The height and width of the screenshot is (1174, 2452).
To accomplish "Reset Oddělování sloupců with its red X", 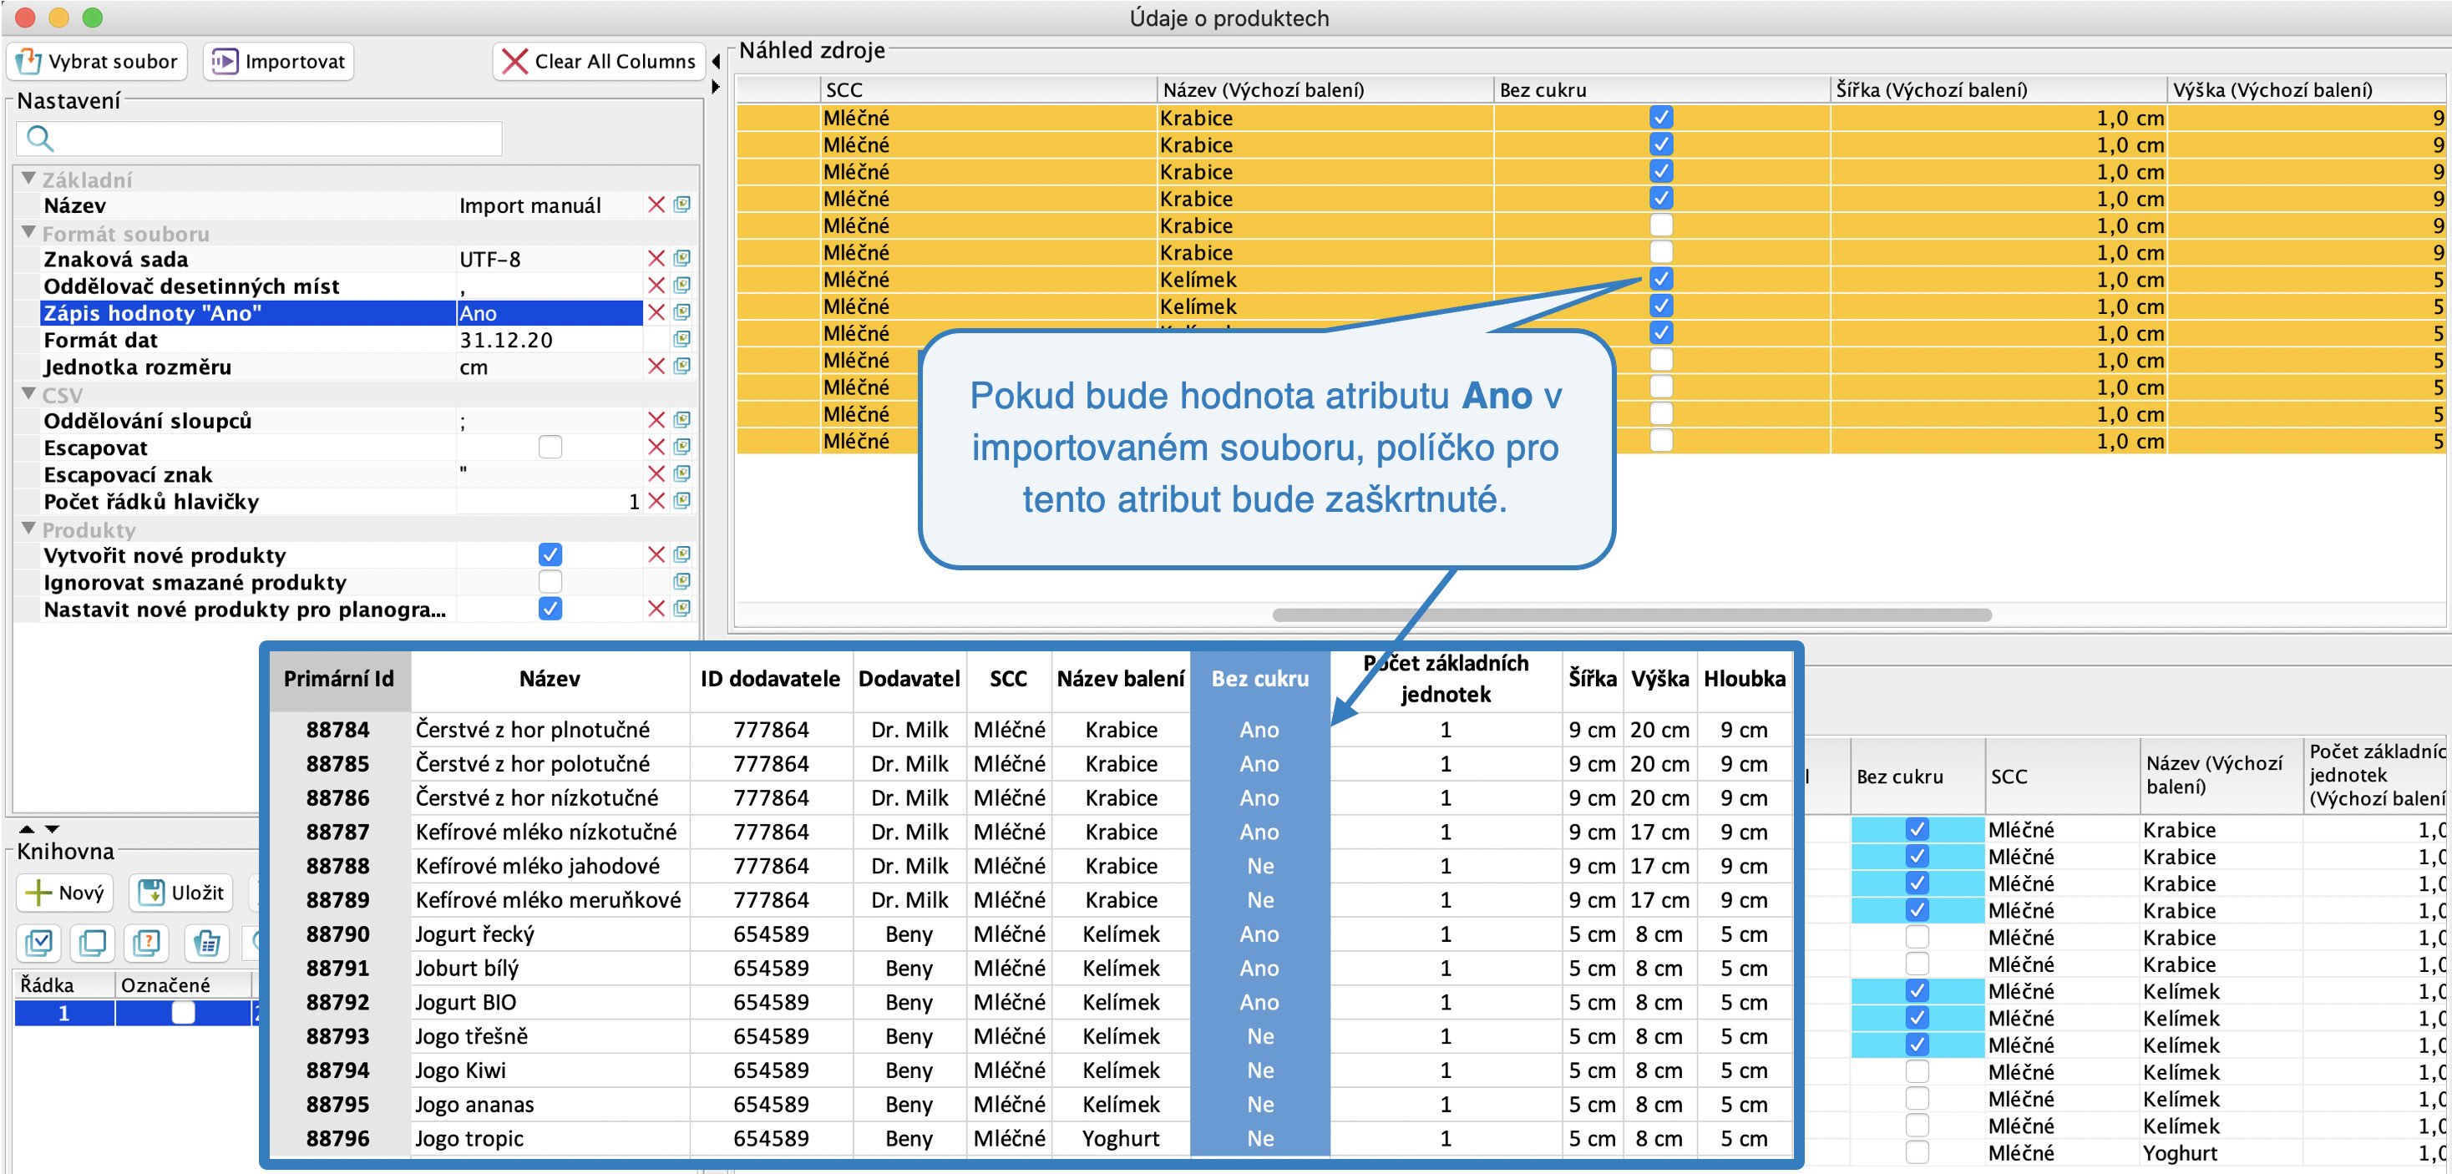I will (x=656, y=419).
